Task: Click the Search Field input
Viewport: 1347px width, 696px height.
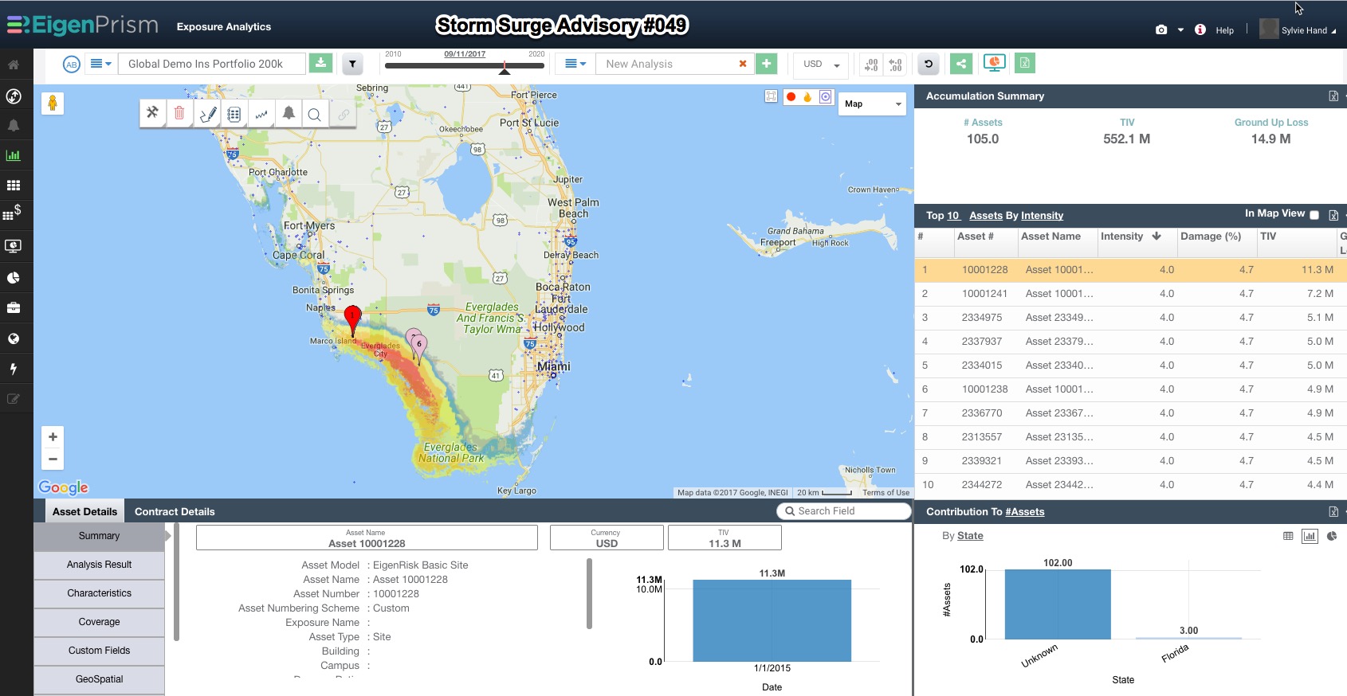Action: (x=844, y=511)
